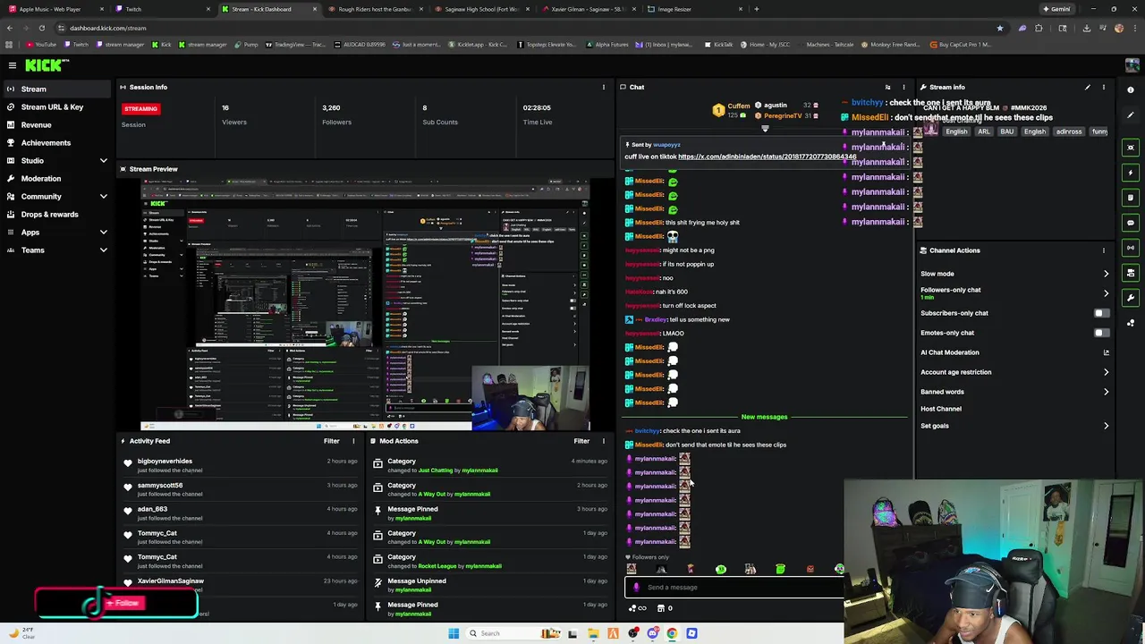Image resolution: width=1145 pixels, height=644 pixels.
Task: Click XavierGilmanSaginaw in Activity Feed
Action: tap(171, 581)
